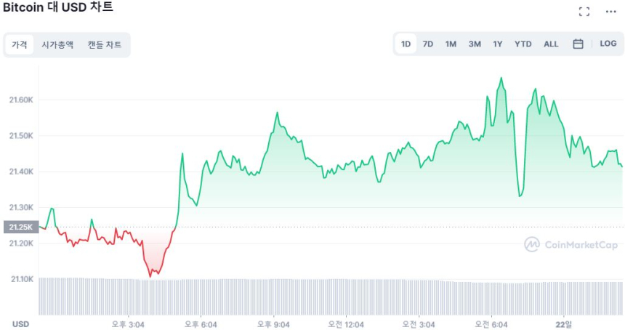Select the 7D time range
The image size is (625, 330).
[x=428, y=44]
